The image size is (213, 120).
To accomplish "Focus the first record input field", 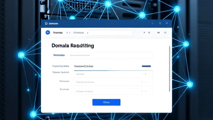I will [x=113, y=74].
